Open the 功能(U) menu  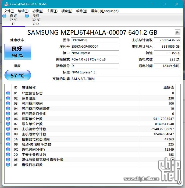(x=38, y=11)
